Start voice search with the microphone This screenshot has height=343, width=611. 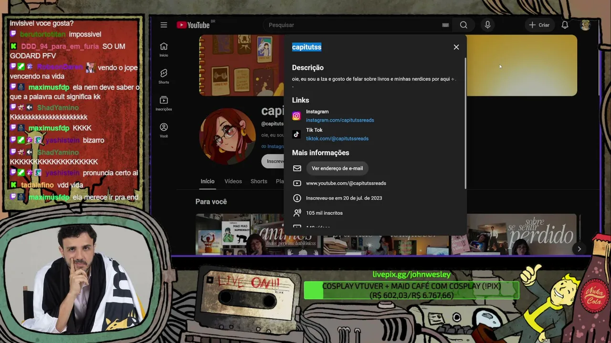coord(487,25)
